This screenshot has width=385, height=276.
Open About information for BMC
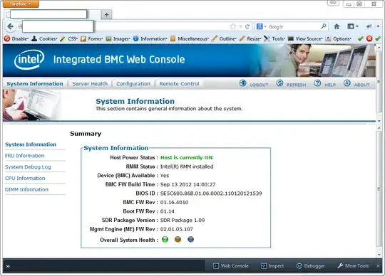coord(356,84)
